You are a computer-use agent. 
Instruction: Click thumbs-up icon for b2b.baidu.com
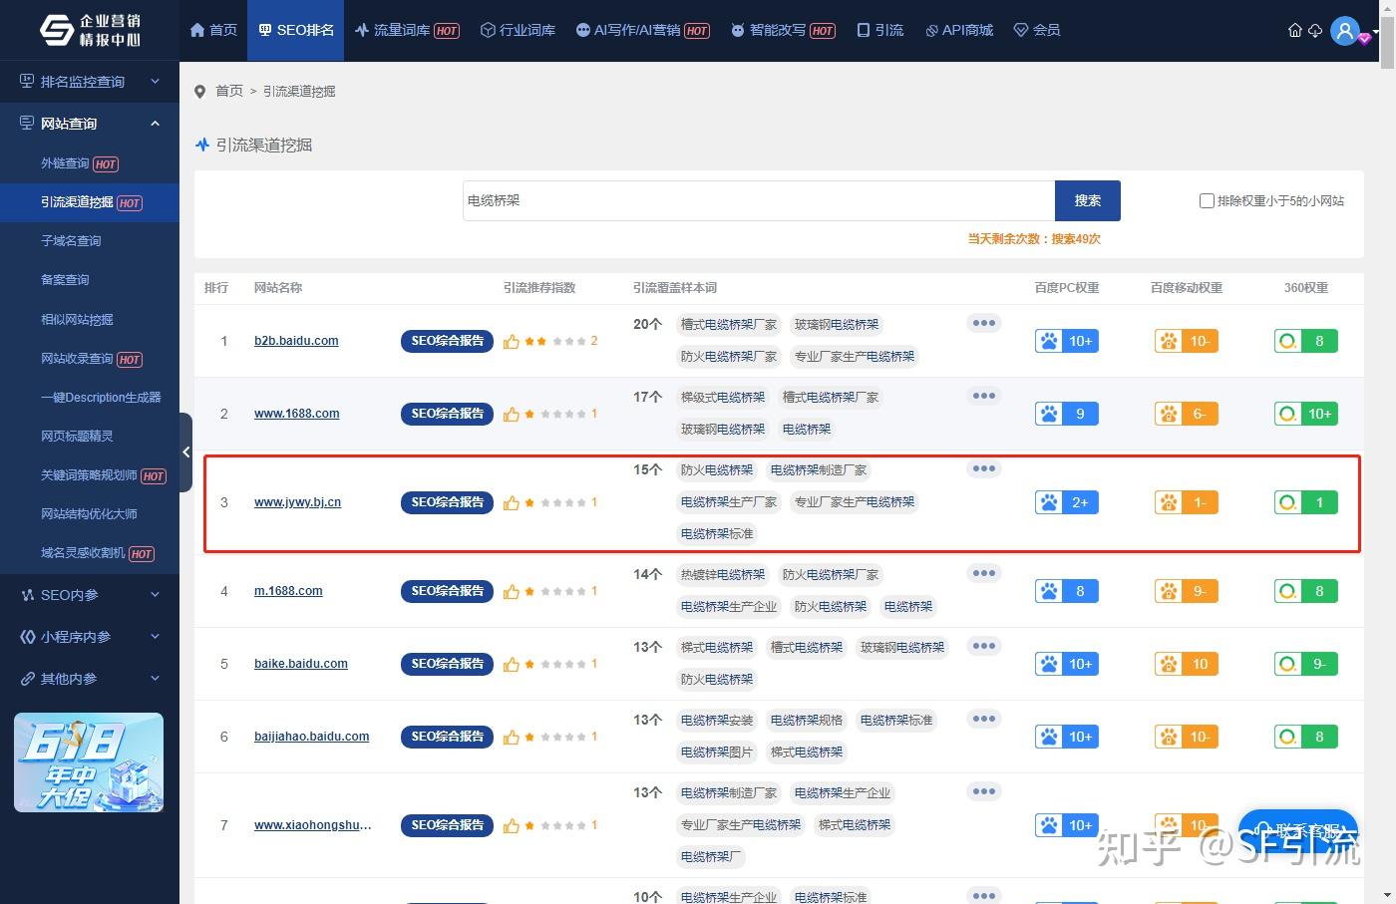(x=512, y=341)
